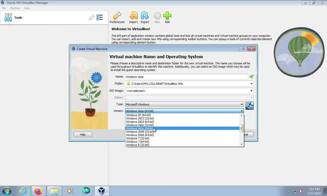The width and height of the screenshot is (327, 196).
Task: Select Windows 2003 (64-bit) option
Action: pos(182,122)
